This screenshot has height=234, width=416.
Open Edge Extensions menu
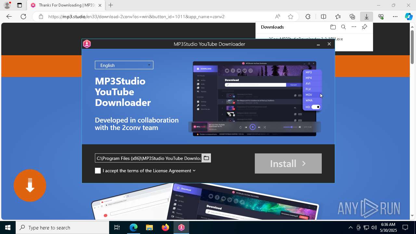(308, 17)
